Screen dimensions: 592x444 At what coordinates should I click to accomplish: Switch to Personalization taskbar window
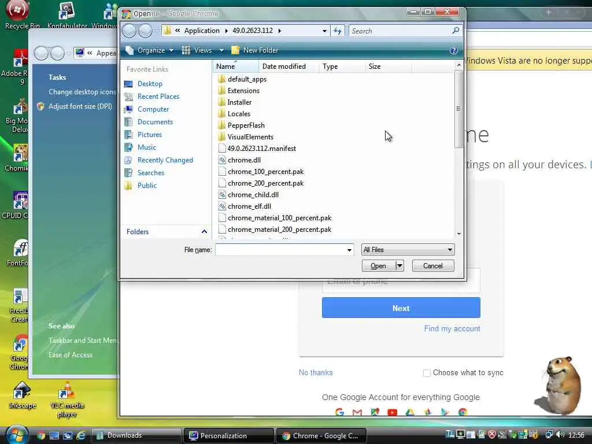pyautogui.click(x=229, y=436)
